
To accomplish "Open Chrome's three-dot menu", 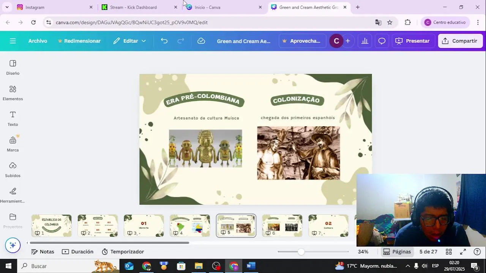I will tap(478, 22).
